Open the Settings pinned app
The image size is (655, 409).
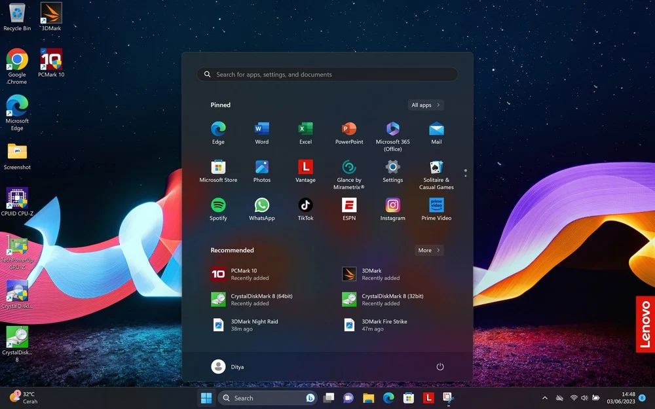392,171
